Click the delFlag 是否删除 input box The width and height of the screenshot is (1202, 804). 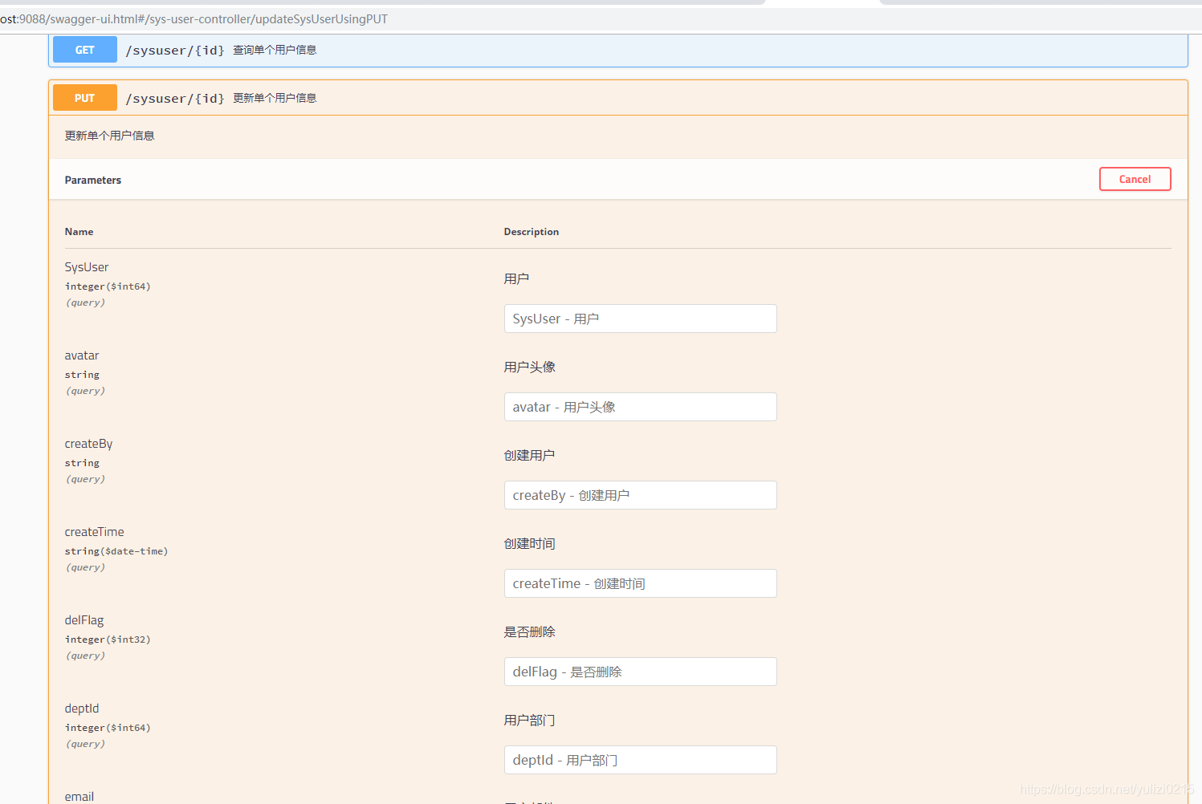640,672
